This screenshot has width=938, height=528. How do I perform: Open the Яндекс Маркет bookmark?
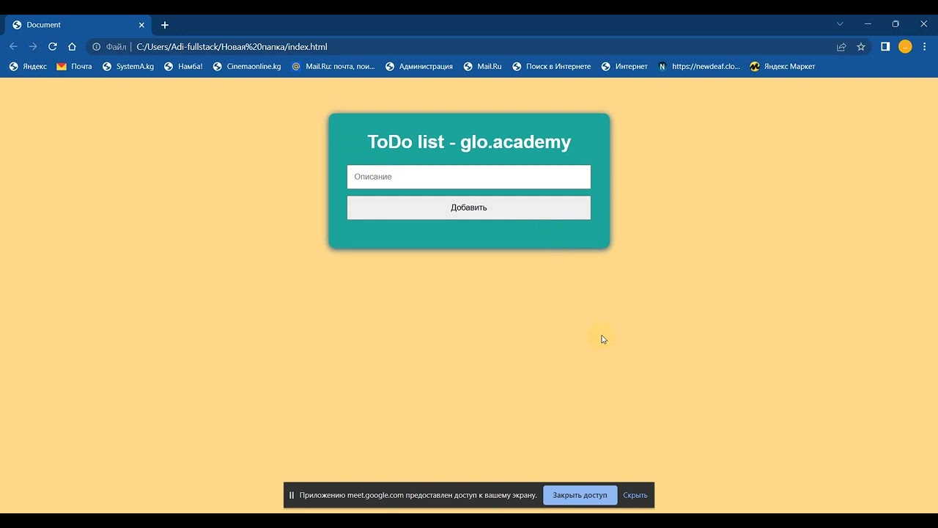[783, 66]
